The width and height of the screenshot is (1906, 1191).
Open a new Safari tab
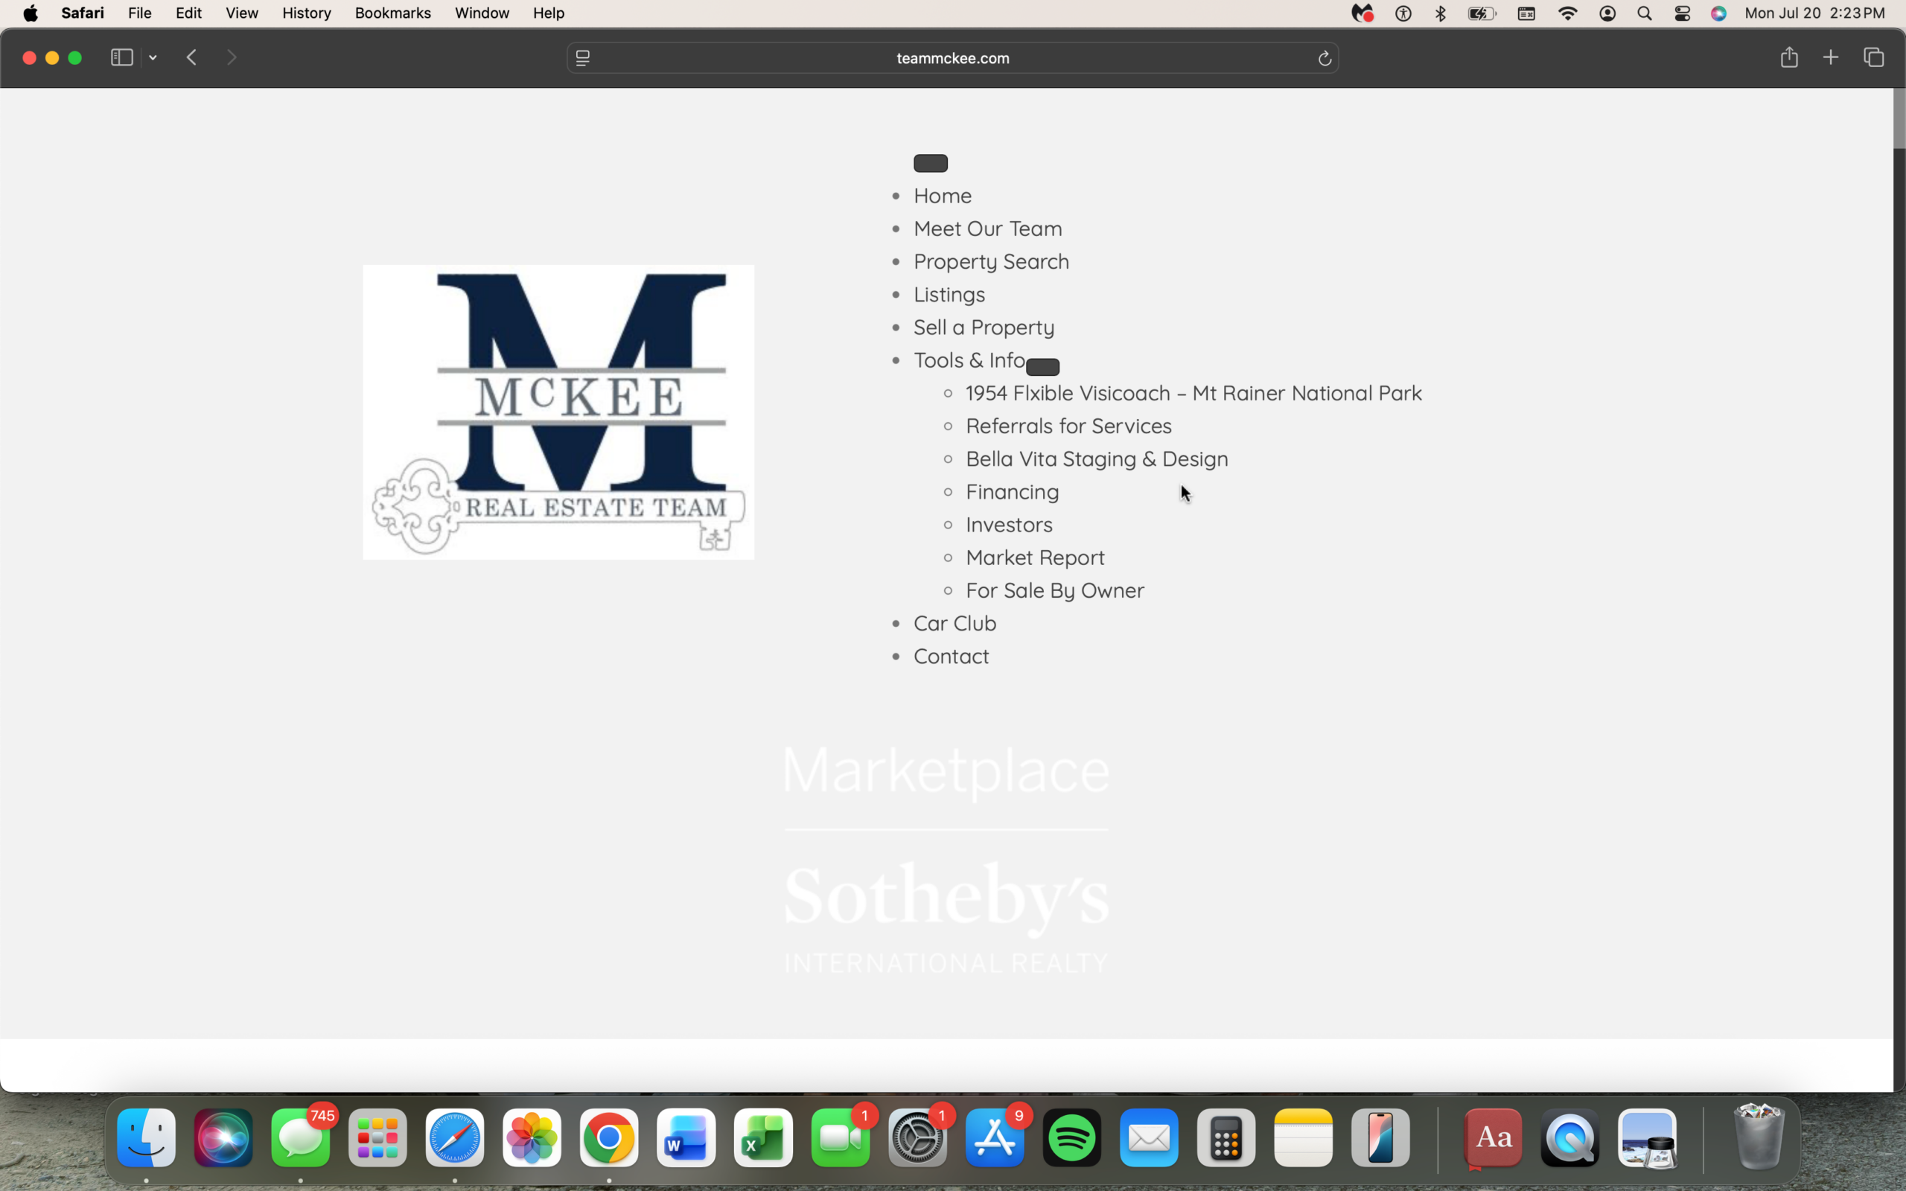click(x=1832, y=57)
